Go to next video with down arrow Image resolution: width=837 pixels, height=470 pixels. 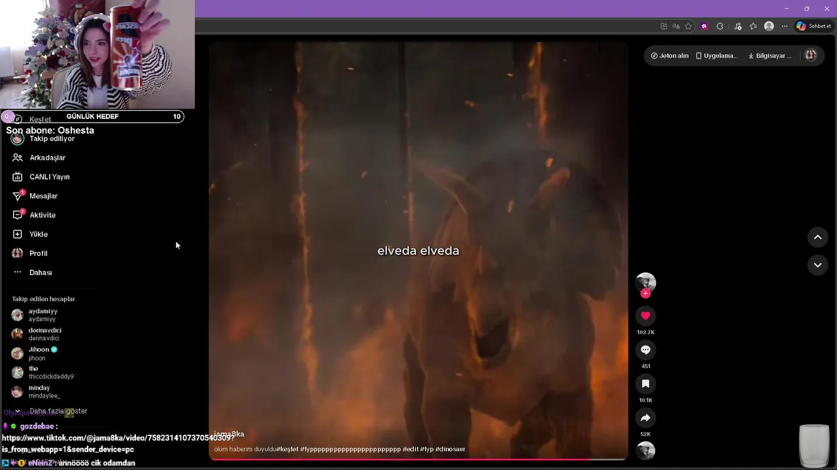[x=817, y=265]
